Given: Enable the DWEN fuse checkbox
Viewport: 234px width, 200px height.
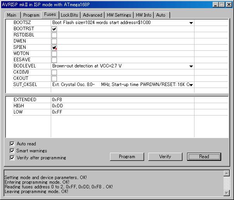Looking at the screenshot, I should coord(54,41).
